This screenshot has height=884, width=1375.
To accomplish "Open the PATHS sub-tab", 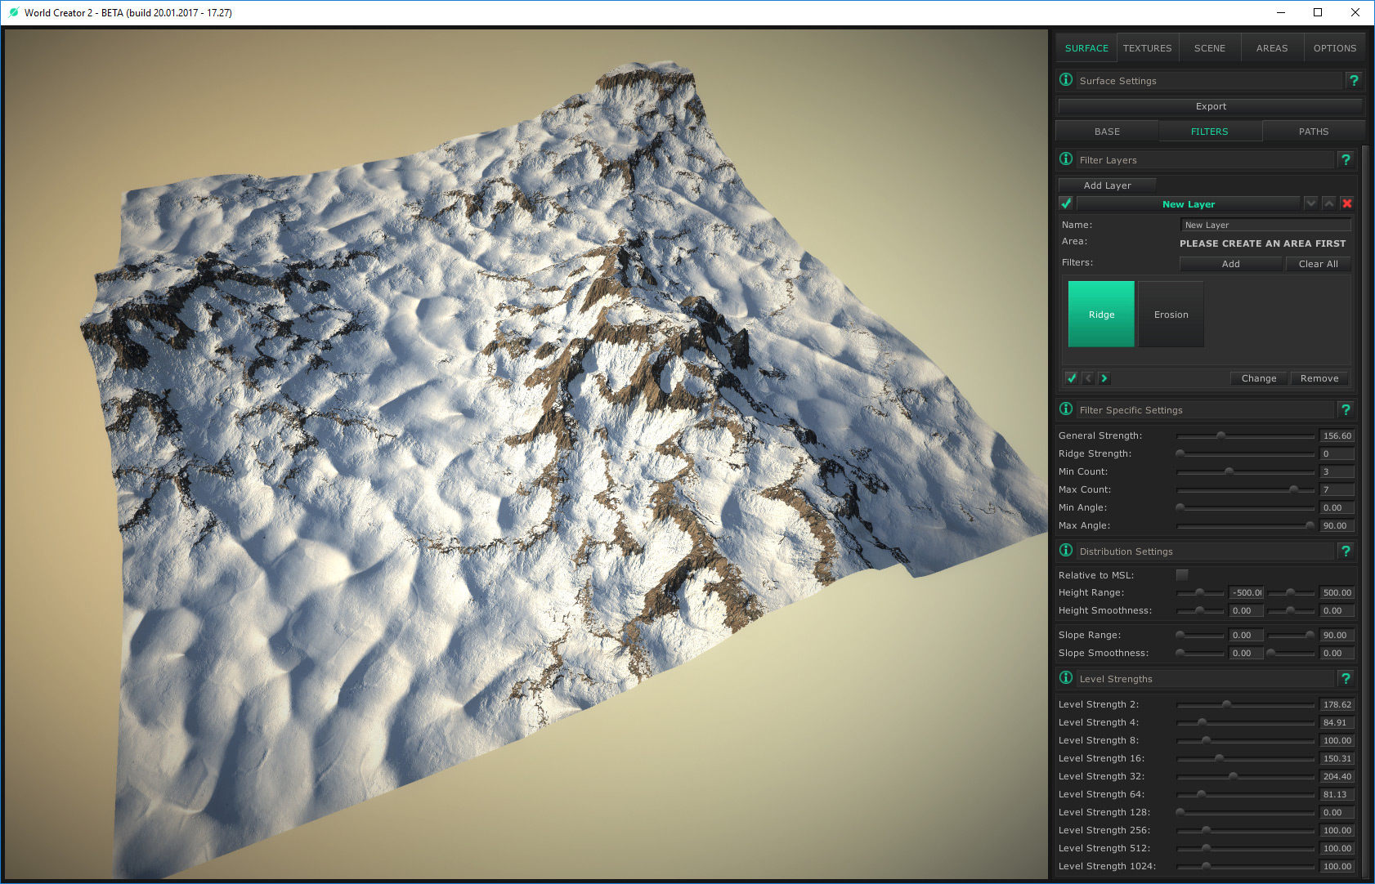I will coord(1314,132).
